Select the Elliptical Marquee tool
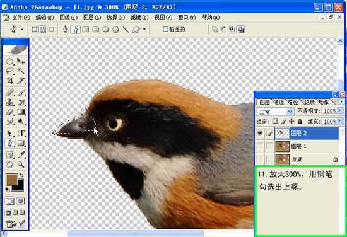This screenshot has width=347, height=237. 9,61
